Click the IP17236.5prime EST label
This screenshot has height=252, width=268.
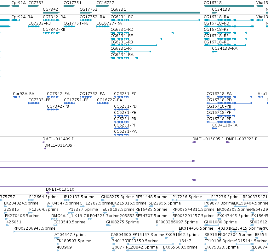coord(187,197)
